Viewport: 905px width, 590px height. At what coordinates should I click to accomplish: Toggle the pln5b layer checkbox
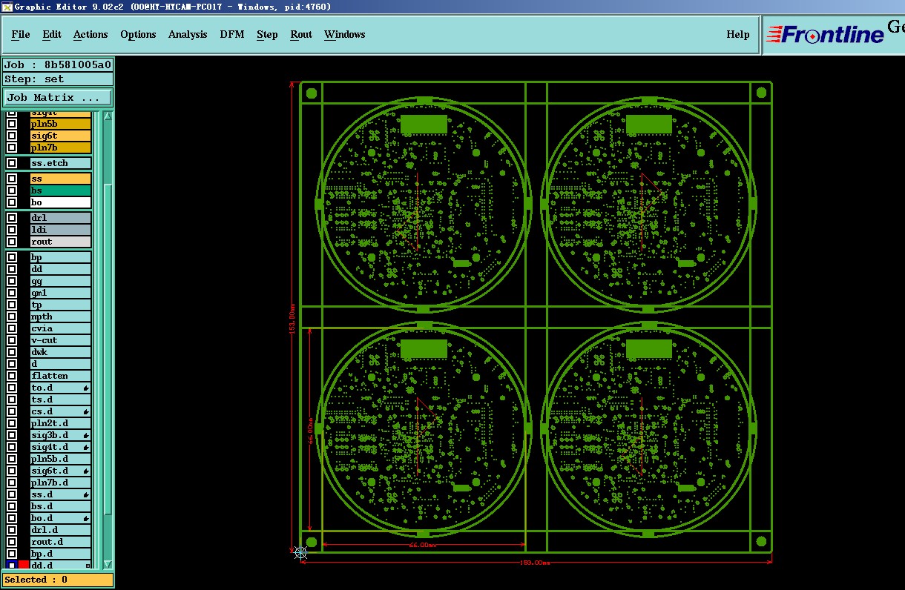[12, 124]
